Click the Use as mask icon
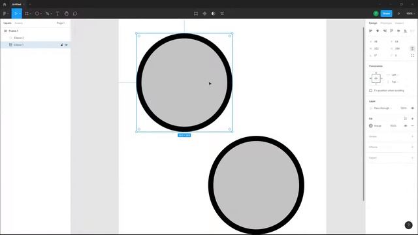The width and height of the screenshot is (418, 235). point(214,13)
